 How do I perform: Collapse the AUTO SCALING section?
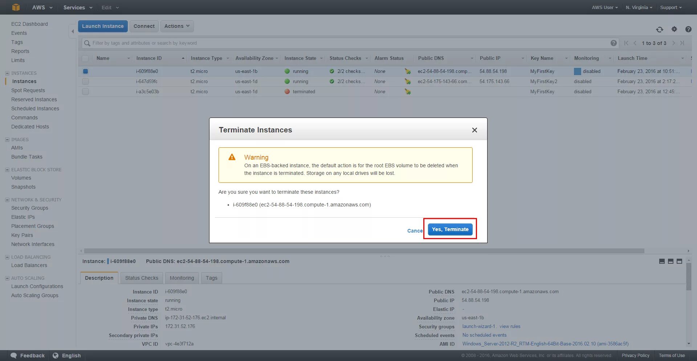tap(7, 278)
